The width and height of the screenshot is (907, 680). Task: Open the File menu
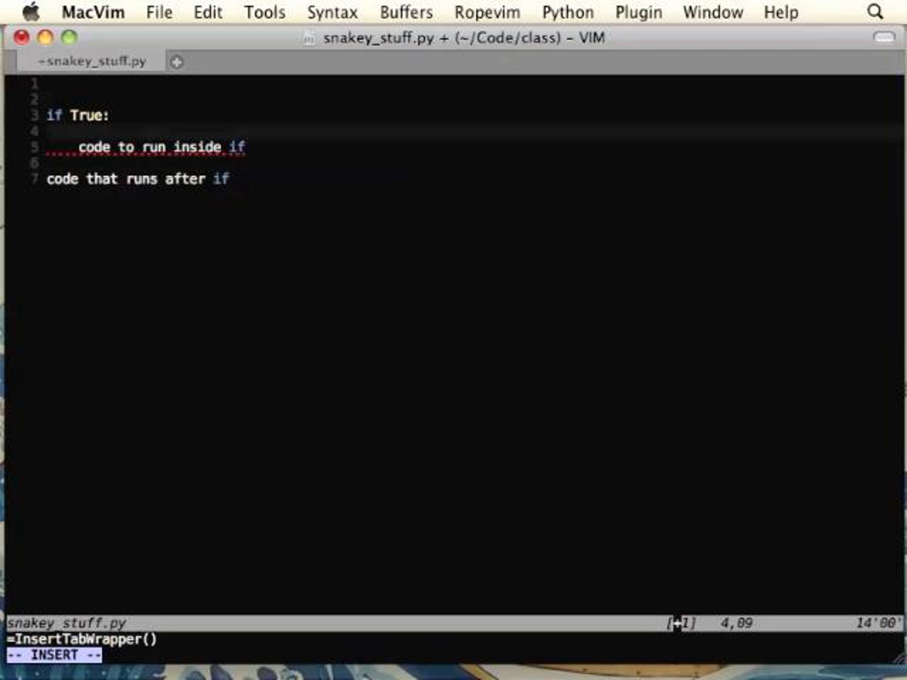coord(159,12)
